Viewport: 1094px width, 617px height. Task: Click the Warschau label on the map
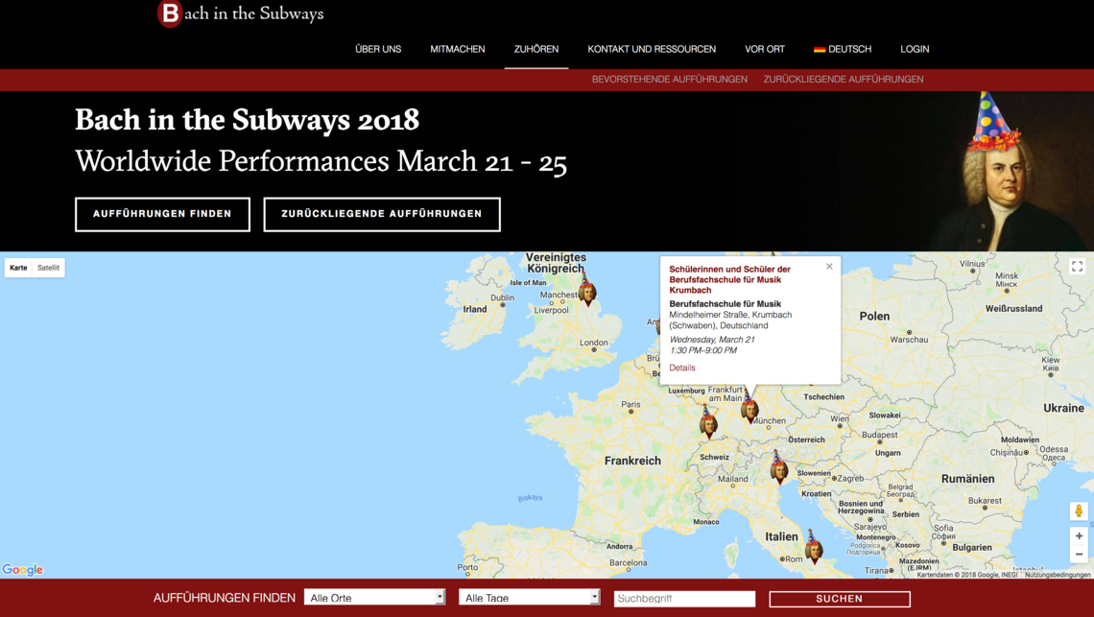pyautogui.click(x=909, y=340)
